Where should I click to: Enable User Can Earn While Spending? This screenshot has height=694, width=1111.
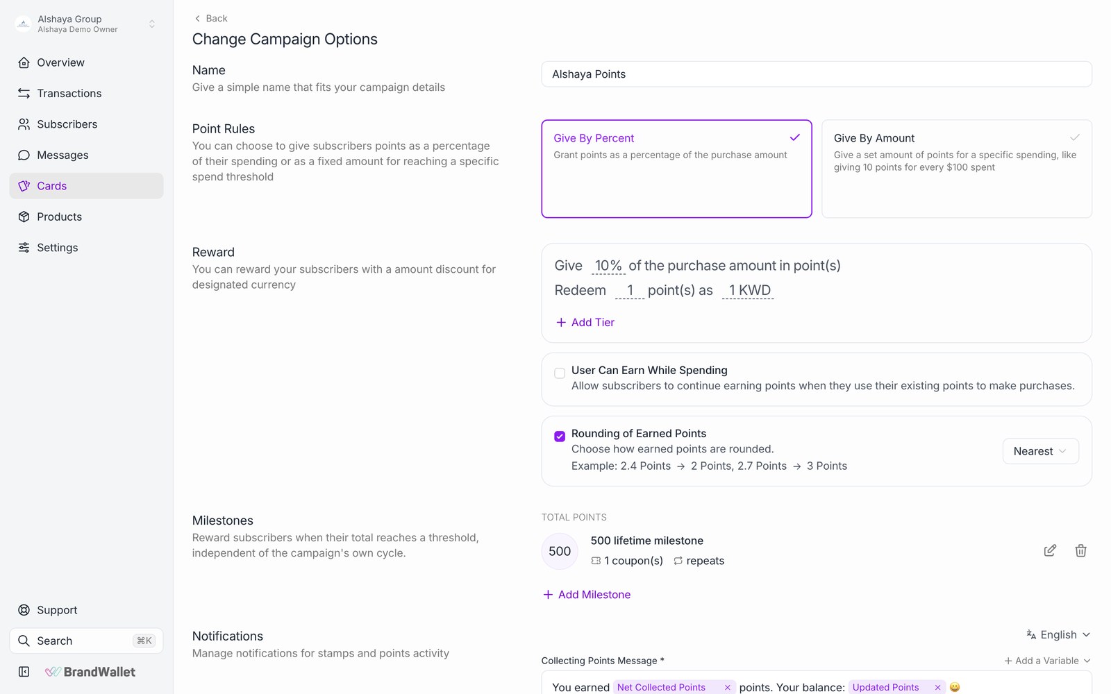pos(560,373)
